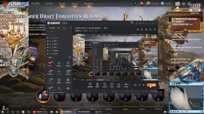Image resolution: width=204 pixels, height=114 pixels.
Task: Toggle lock on 全屏 1 layer
Action: pos(50,54)
